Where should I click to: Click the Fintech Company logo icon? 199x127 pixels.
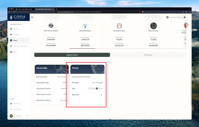click(x=154, y=26)
